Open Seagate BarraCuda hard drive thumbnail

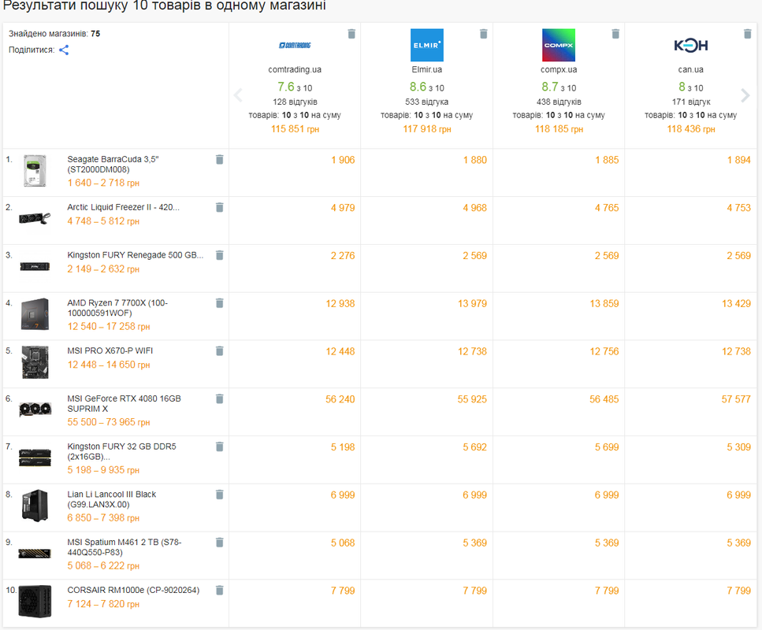point(35,171)
